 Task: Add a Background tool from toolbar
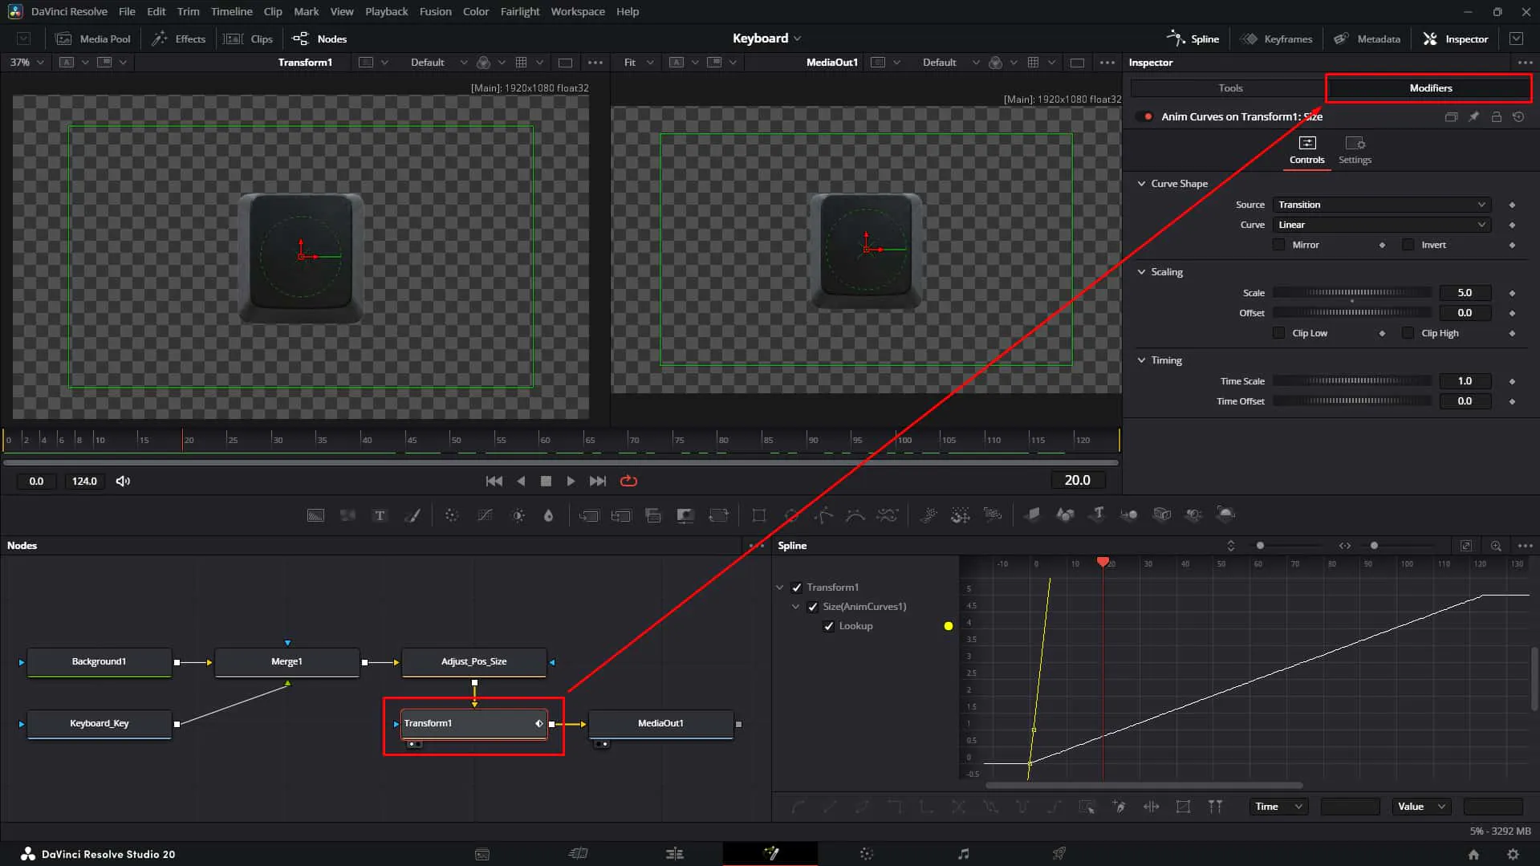click(315, 515)
